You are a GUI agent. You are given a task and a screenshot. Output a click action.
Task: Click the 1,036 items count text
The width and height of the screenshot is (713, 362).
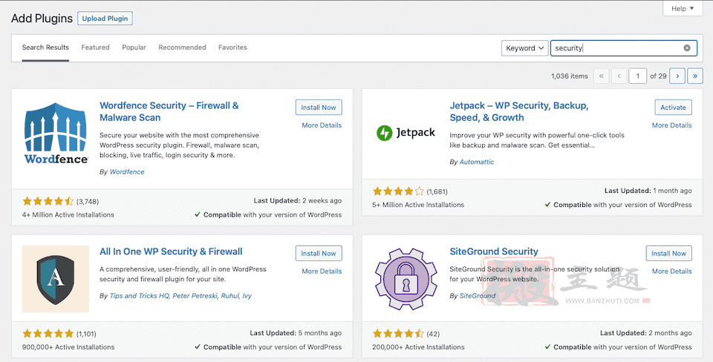click(x=570, y=76)
